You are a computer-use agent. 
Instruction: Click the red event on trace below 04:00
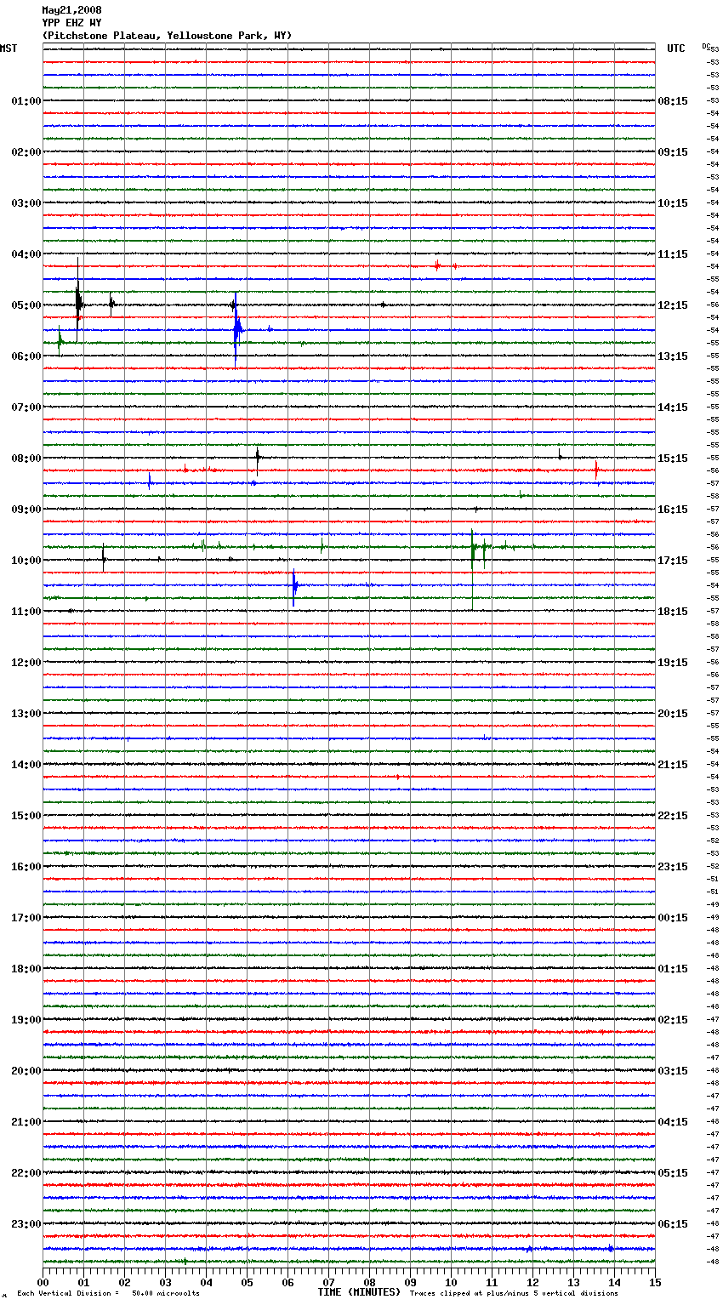[437, 265]
